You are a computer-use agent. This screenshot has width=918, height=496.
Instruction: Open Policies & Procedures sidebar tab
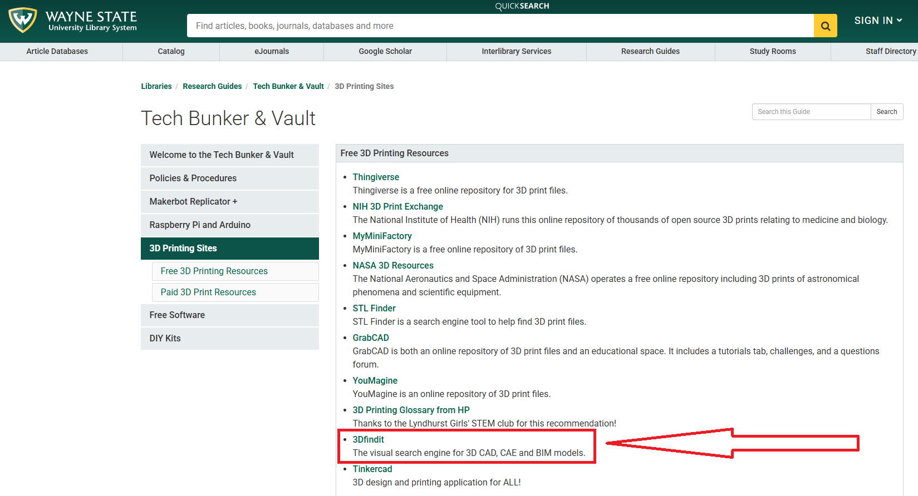[230, 178]
